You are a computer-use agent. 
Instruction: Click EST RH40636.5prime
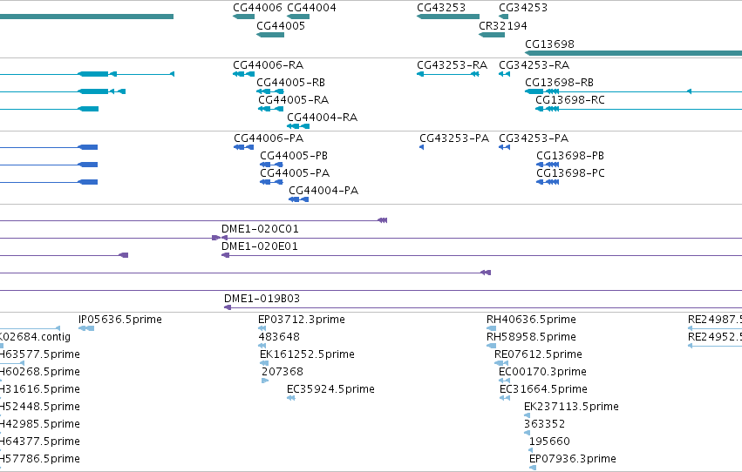(x=531, y=320)
